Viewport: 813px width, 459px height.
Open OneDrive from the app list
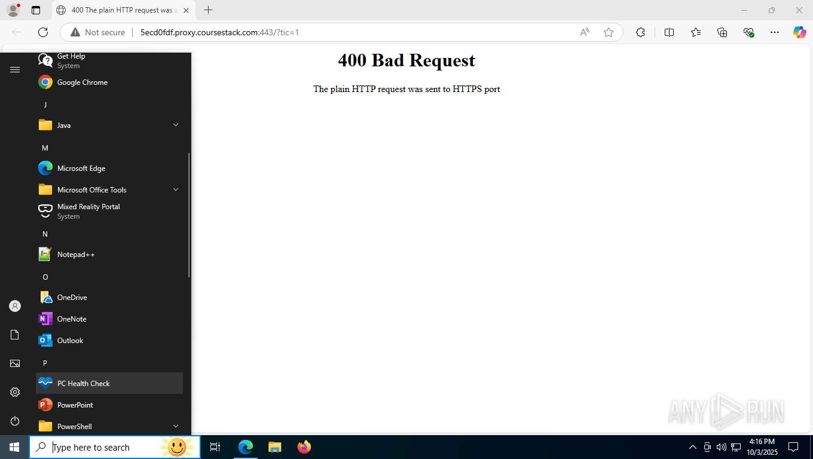(x=109, y=298)
